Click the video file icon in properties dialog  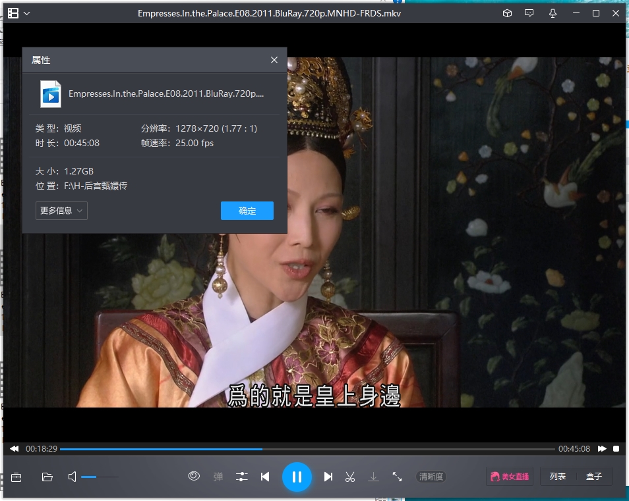(51, 94)
